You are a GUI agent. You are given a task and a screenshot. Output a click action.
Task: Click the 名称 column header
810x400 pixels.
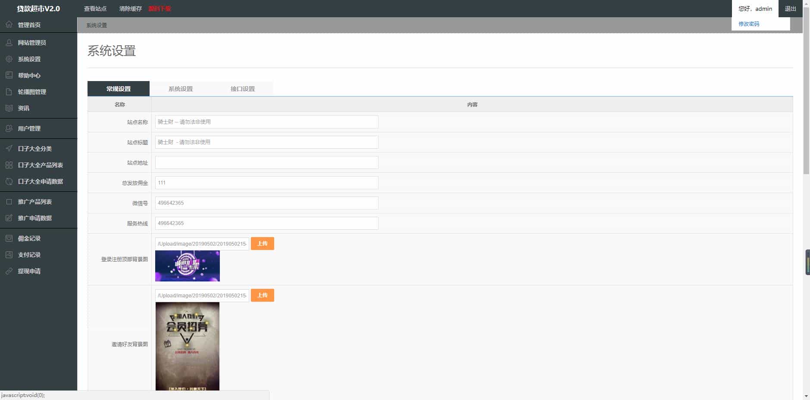(x=120, y=105)
